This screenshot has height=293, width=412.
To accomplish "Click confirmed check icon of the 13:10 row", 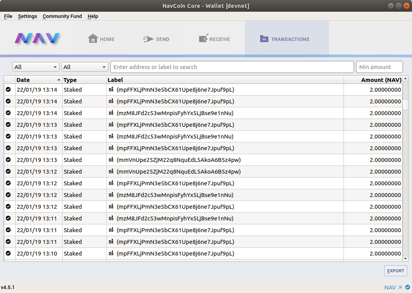I will pos(8,253).
